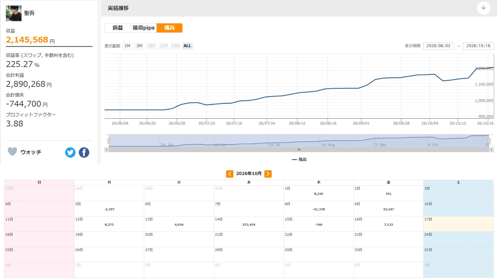
Task: Click the 実績推移 panel title
Action: (x=118, y=8)
